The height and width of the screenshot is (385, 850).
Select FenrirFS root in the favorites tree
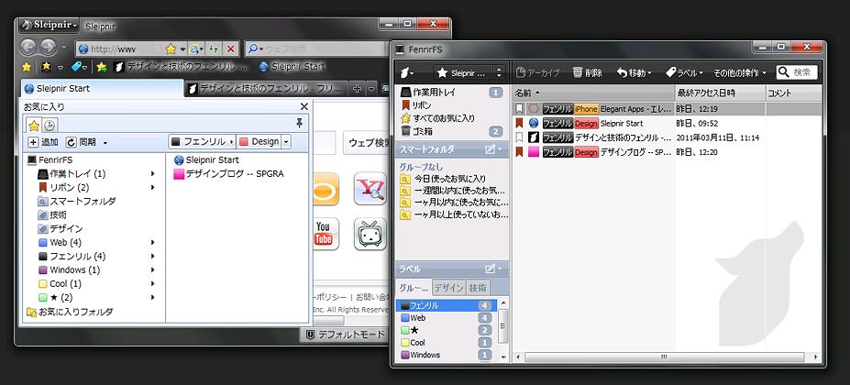[50, 160]
